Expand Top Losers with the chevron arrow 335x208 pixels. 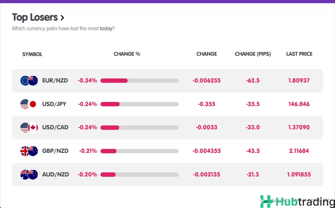tap(62, 18)
